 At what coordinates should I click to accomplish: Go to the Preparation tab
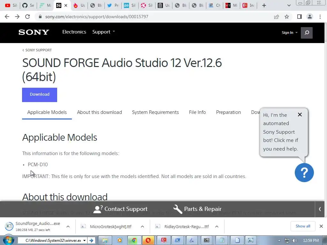coord(228,112)
